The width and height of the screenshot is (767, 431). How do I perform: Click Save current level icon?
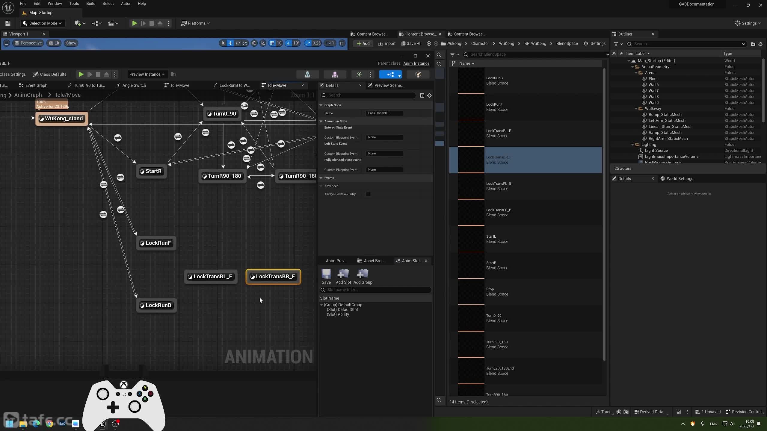[x=8, y=23]
